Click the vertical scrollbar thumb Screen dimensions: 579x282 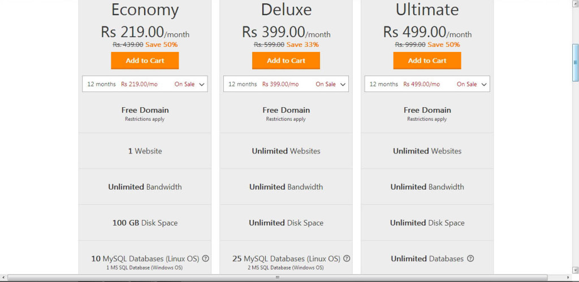pos(575,63)
